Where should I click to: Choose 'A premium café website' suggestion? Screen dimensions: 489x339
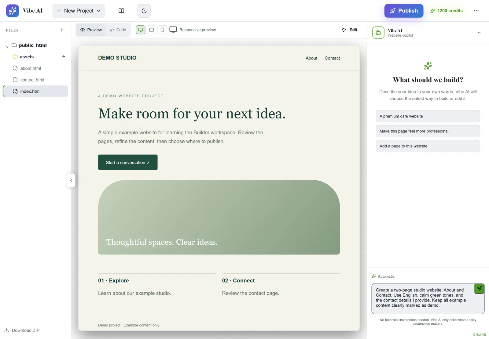[x=428, y=116]
